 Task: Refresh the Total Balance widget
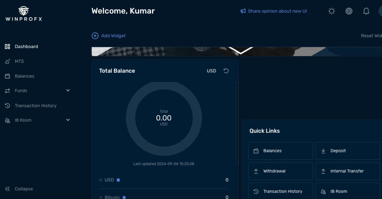pos(226,71)
